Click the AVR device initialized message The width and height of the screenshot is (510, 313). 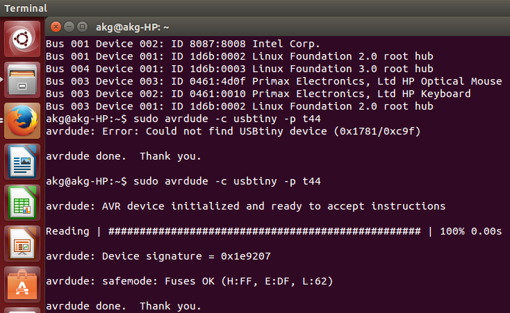[245, 206]
